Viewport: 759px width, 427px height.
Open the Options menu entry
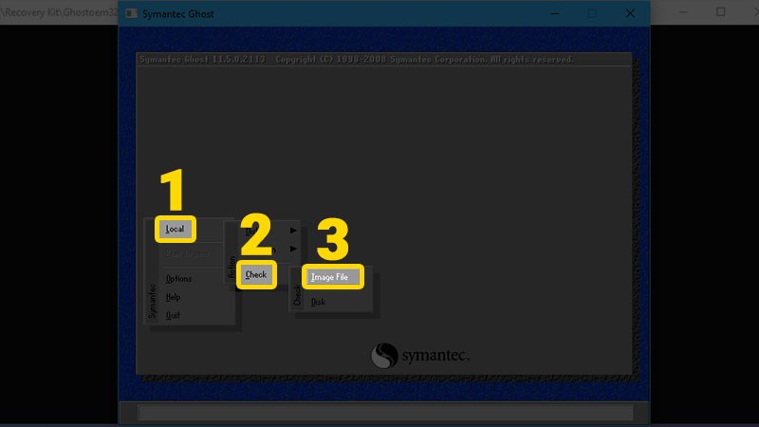pyautogui.click(x=178, y=279)
